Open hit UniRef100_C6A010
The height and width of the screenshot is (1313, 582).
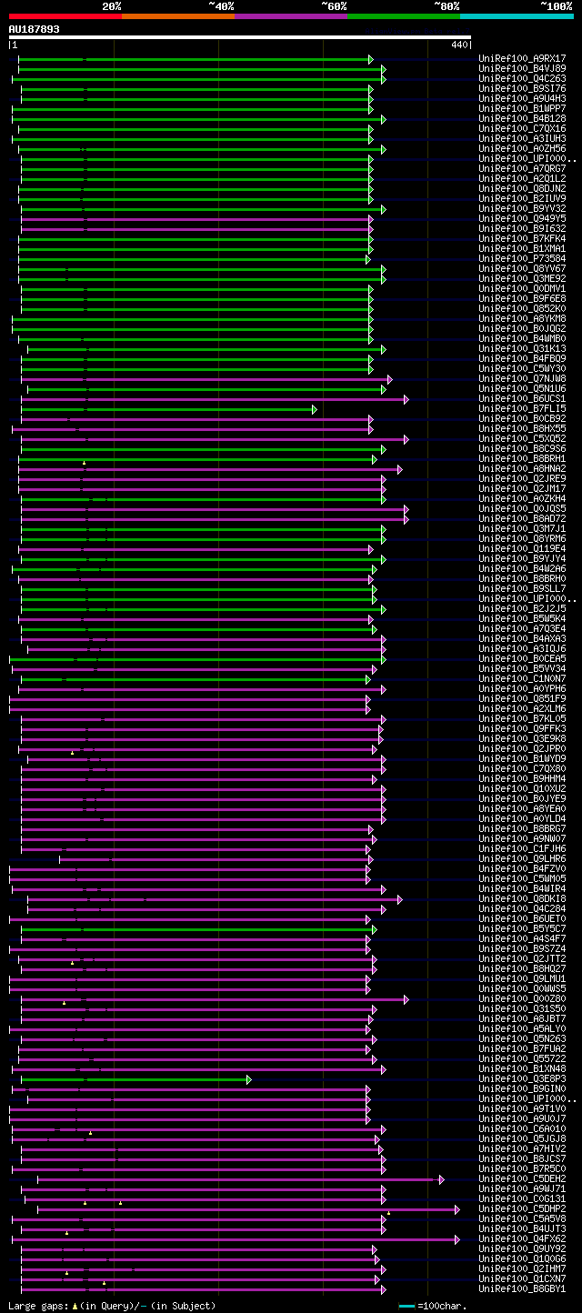click(x=522, y=1129)
